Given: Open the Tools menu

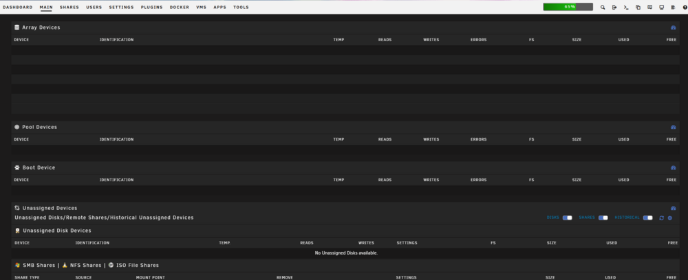Looking at the screenshot, I should [241, 8].
